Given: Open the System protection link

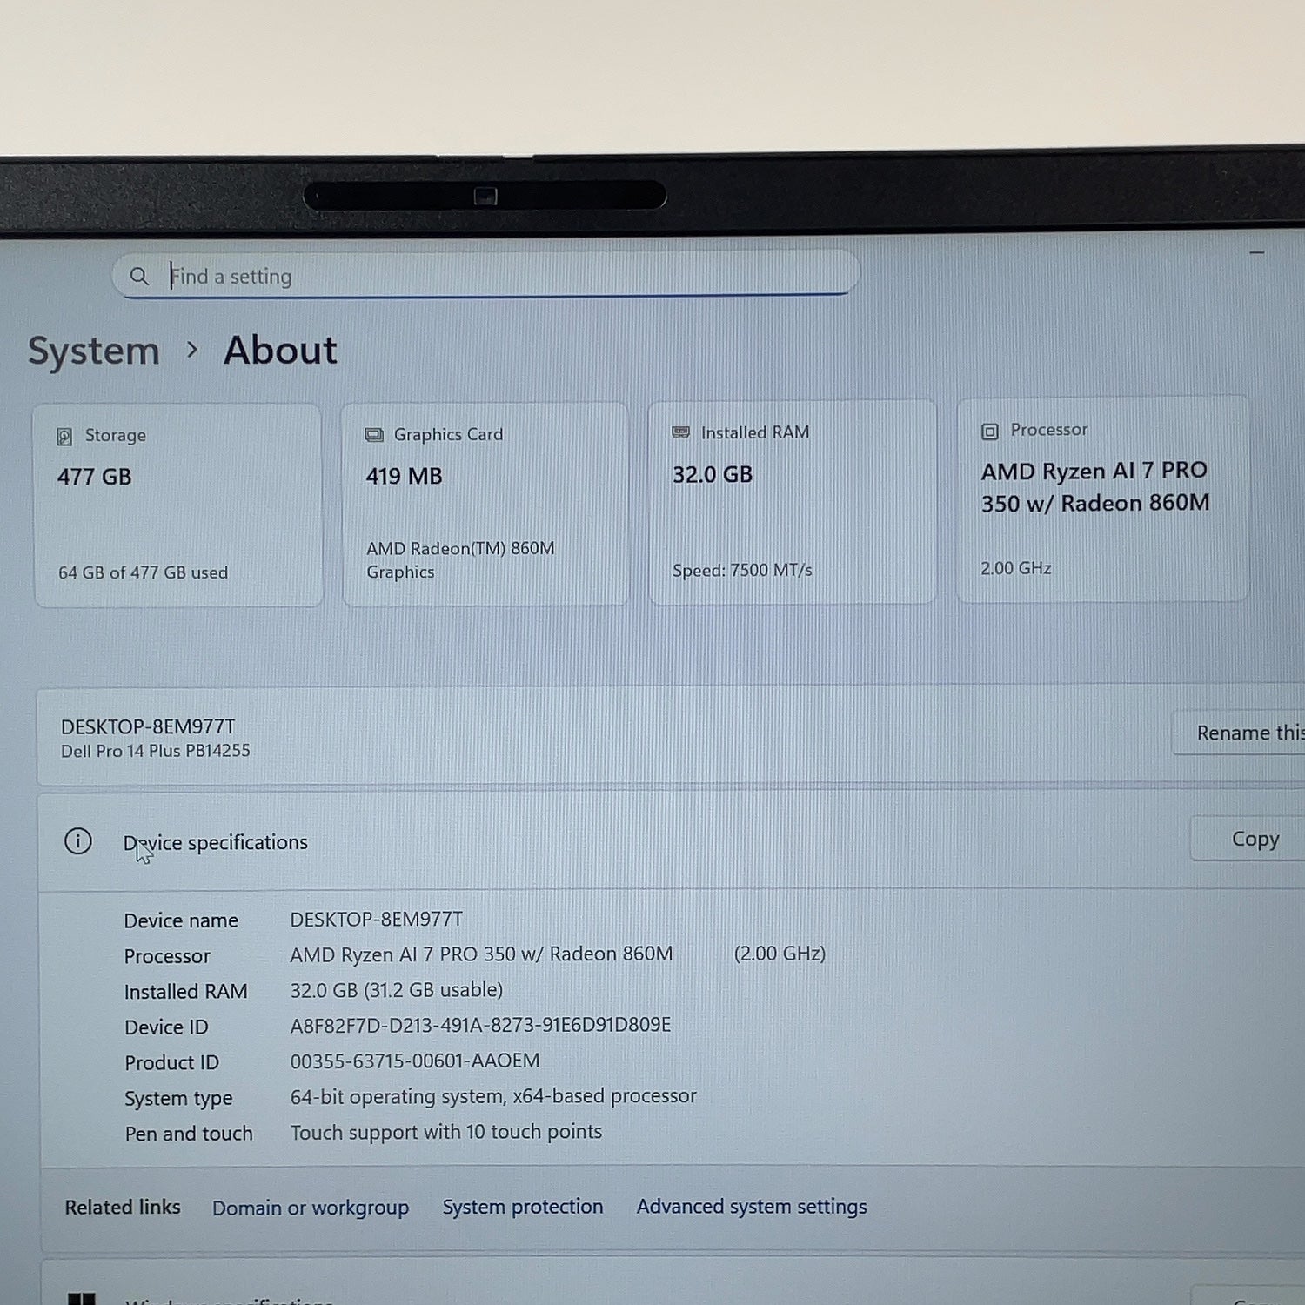Looking at the screenshot, I should [523, 1207].
